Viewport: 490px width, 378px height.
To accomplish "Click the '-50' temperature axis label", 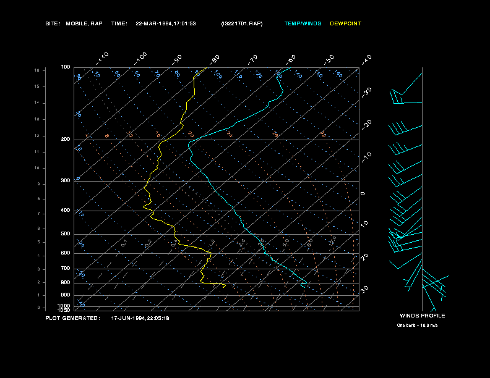I will point(329,59).
